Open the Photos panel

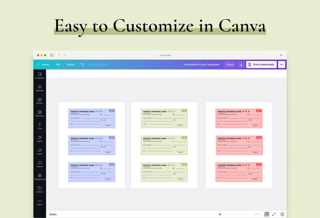pos(39,101)
